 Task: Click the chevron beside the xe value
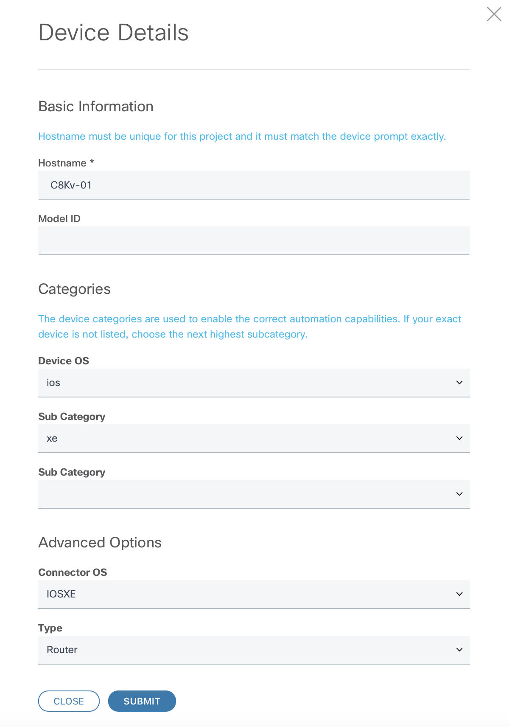tap(459, 438)
